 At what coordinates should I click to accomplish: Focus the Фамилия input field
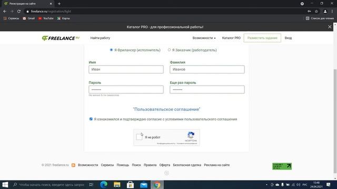point(207,69)
